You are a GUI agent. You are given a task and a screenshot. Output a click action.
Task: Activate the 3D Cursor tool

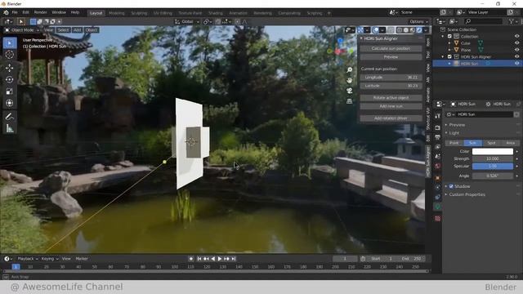[9, 55]
